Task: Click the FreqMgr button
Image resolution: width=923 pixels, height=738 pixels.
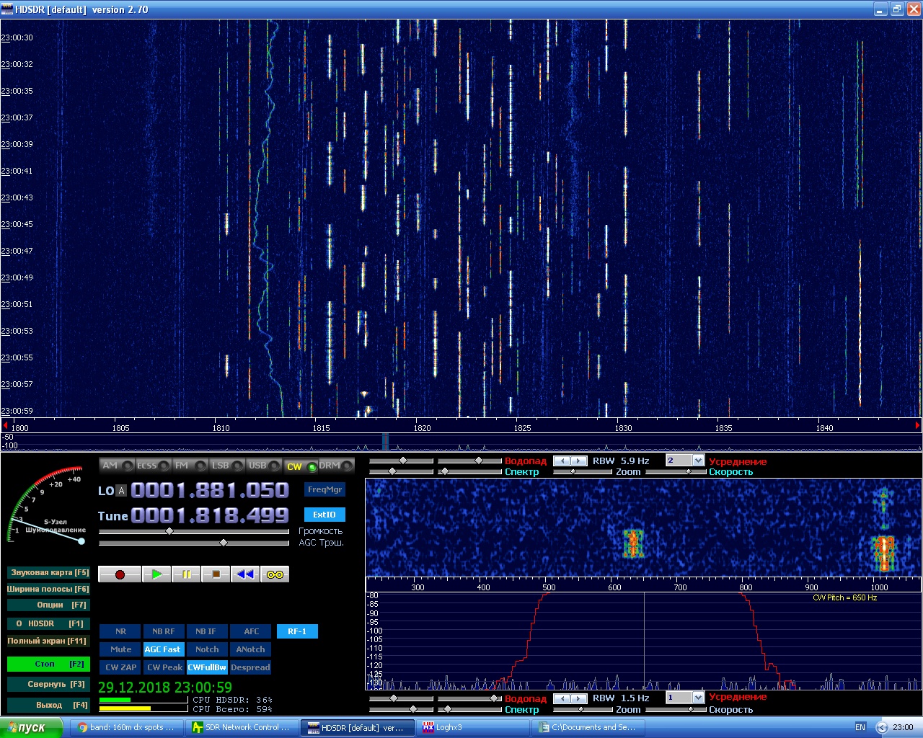Action: click(324, 490)
